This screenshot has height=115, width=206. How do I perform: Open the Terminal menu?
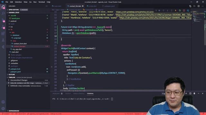click(42, 2)
